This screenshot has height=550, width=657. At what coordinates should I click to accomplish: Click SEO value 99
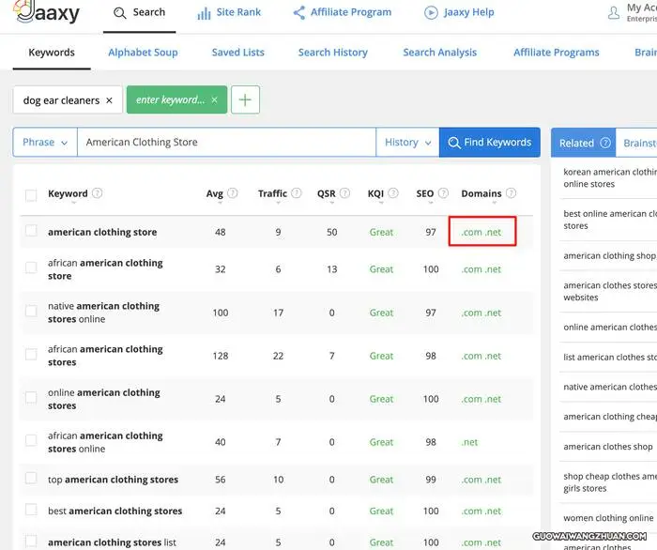[x=431, y=480]
